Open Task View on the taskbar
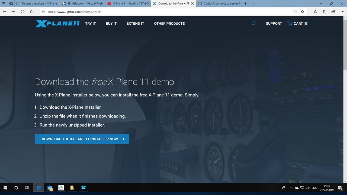 [x=27, y=188]
